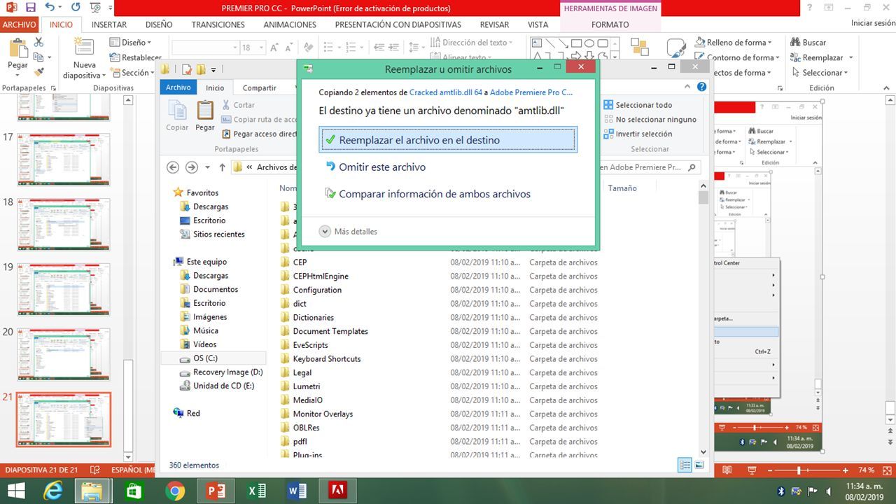Switch Explorer to details view icon
896x504 pixels.
click(685, 465)
